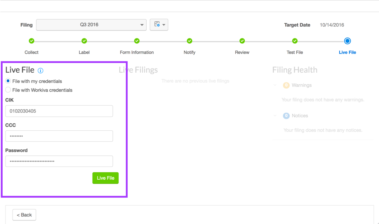The image size is (379, 224).
Task: Click the Review step checkmark icon
Action: click(242, 41)
